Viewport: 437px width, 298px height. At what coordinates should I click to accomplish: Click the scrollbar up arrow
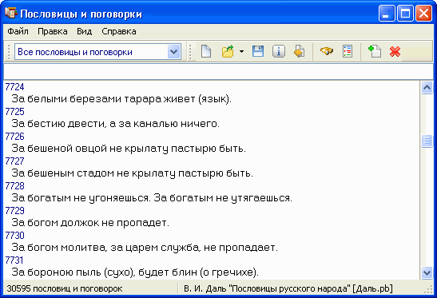point(427,88)
